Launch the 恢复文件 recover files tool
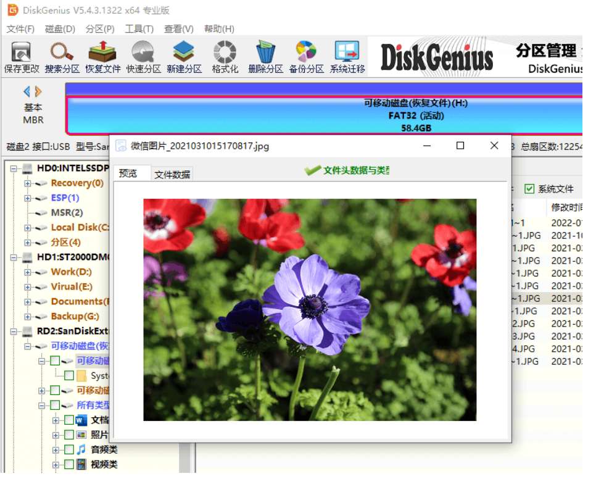Image resolution: width=596 pixels, height=479 pixels. [102, 57]
